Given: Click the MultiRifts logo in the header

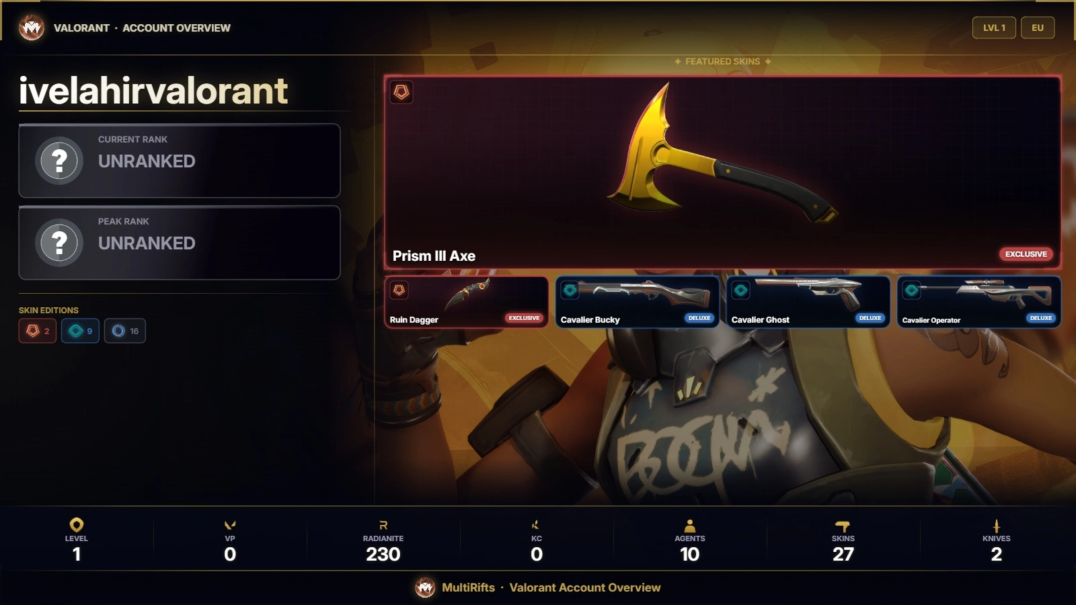Looking at the screenshot, I should [32, 28].
